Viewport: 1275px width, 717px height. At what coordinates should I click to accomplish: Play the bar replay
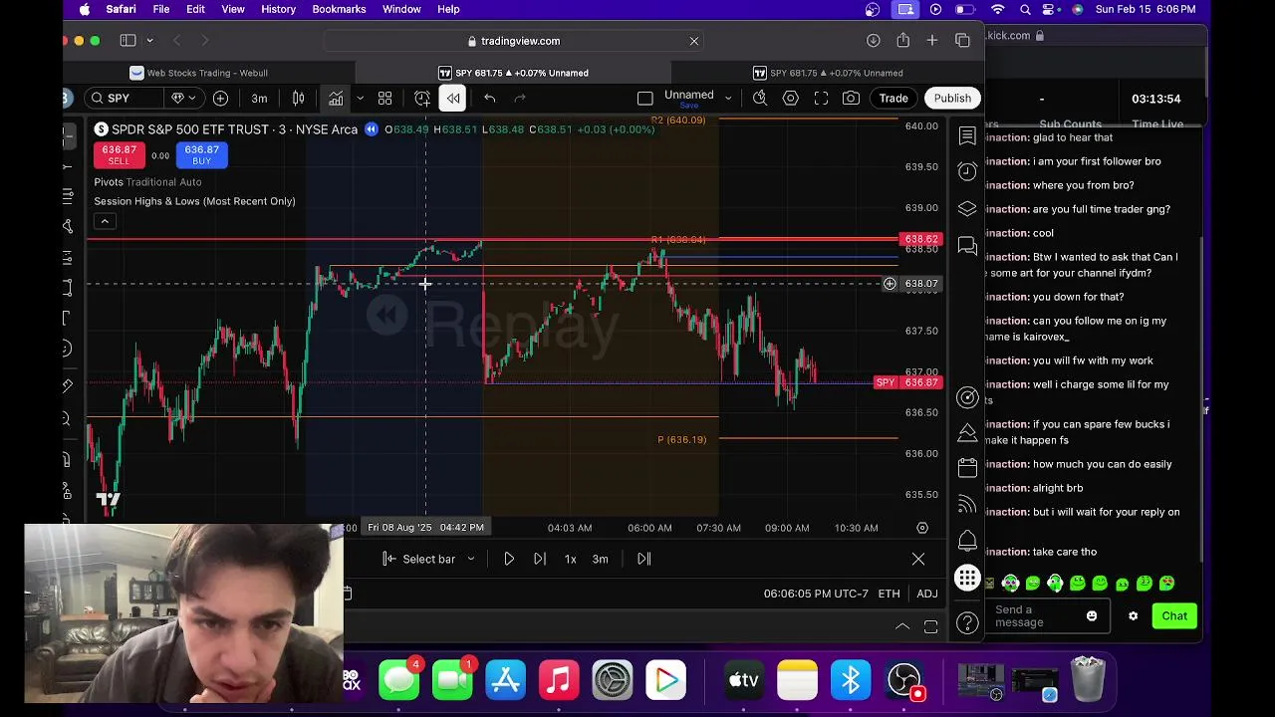pos(509,559)
